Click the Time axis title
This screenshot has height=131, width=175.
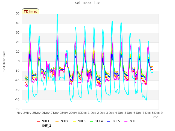click(x=155, y=117)
